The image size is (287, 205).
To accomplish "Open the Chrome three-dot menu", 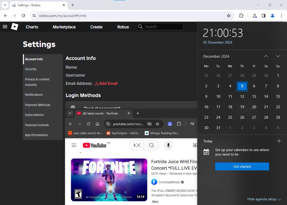I will click(282, 16).
